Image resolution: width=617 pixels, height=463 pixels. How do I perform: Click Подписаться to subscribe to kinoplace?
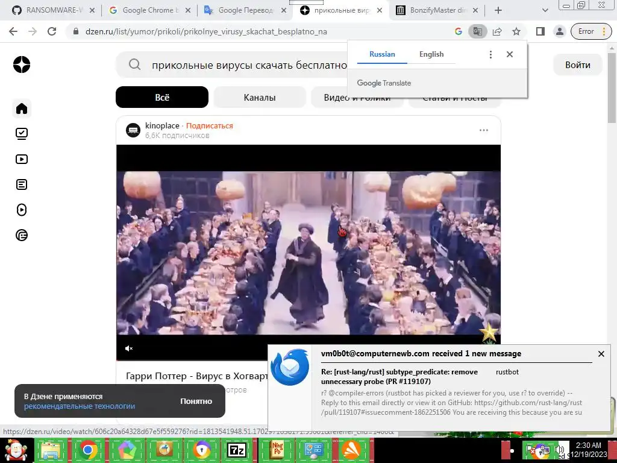209,125
